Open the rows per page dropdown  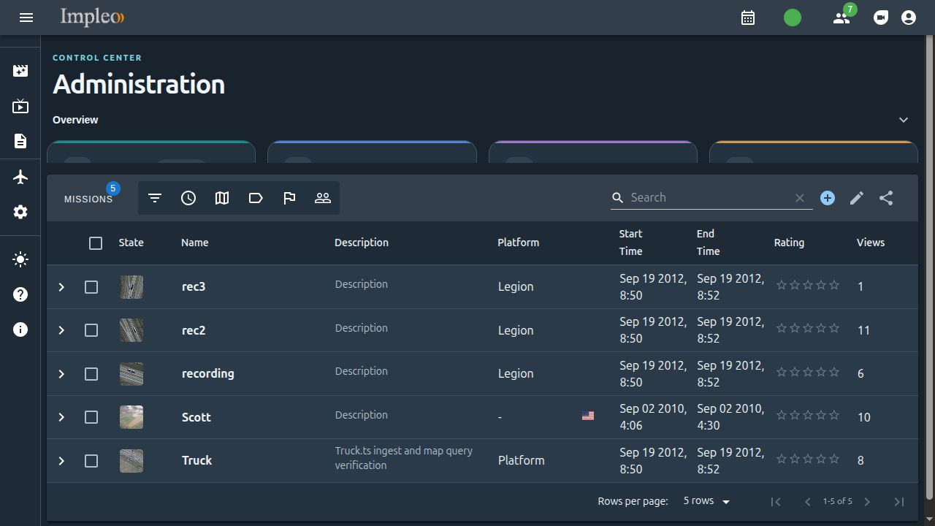[x=706, y=501]
